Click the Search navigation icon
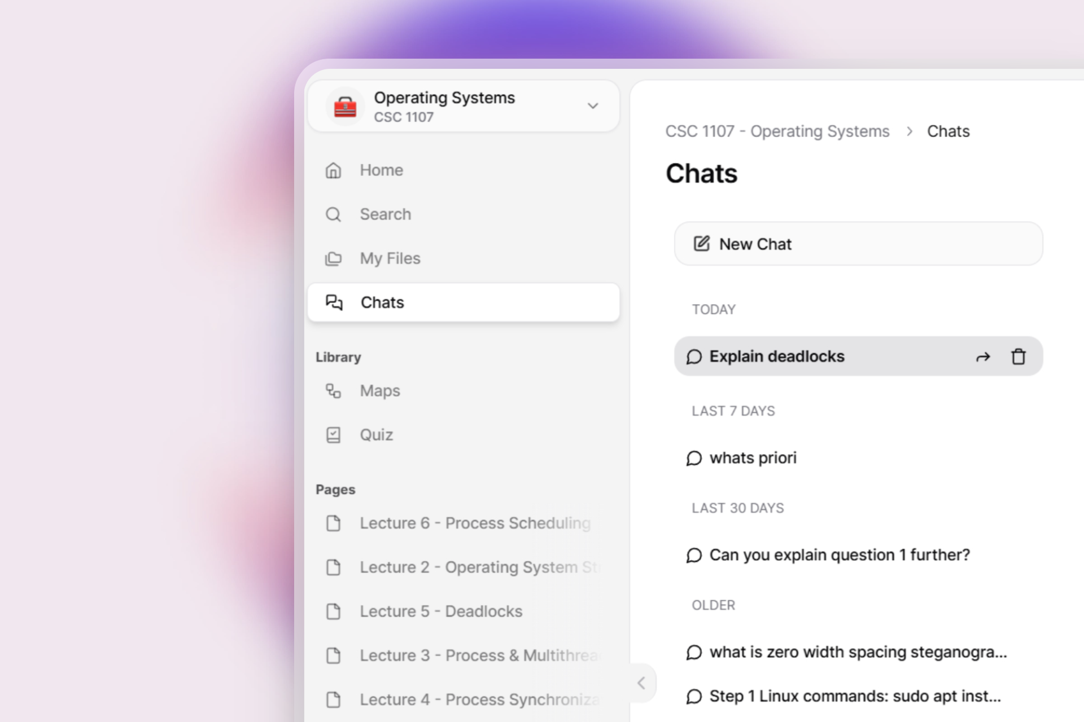The width and height of the screenshot is (1084, 722). point(334,214)
